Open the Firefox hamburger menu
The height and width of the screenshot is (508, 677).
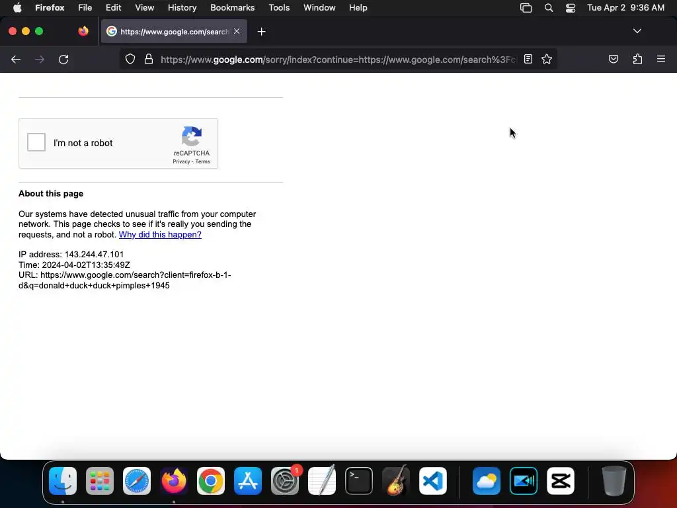pyautogui.click(x=661, y=59)
